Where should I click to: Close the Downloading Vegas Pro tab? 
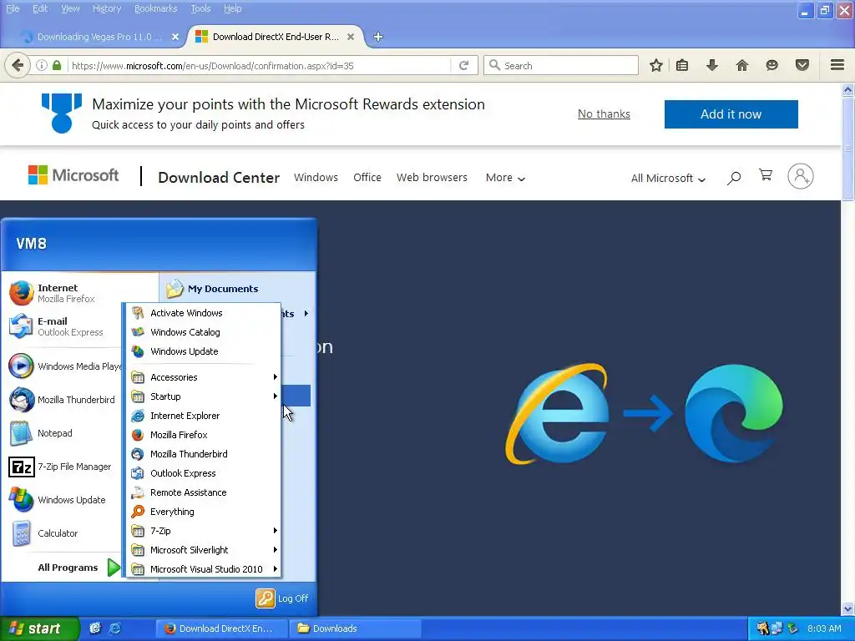coord(175,37)
